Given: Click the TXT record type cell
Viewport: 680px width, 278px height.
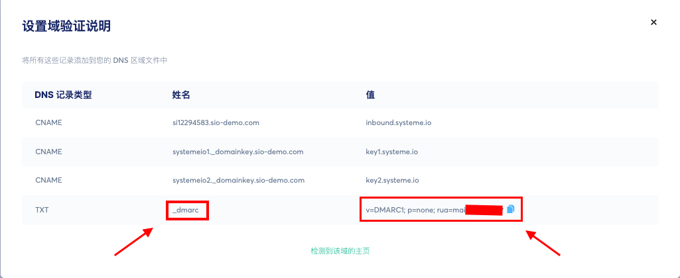Looking at the screenshot, I should [42, 210].
